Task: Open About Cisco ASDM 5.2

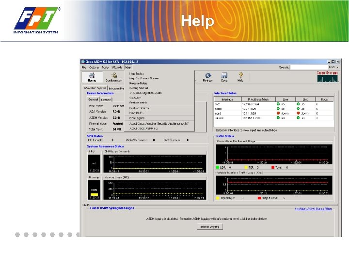Action: tap(143, 129)
